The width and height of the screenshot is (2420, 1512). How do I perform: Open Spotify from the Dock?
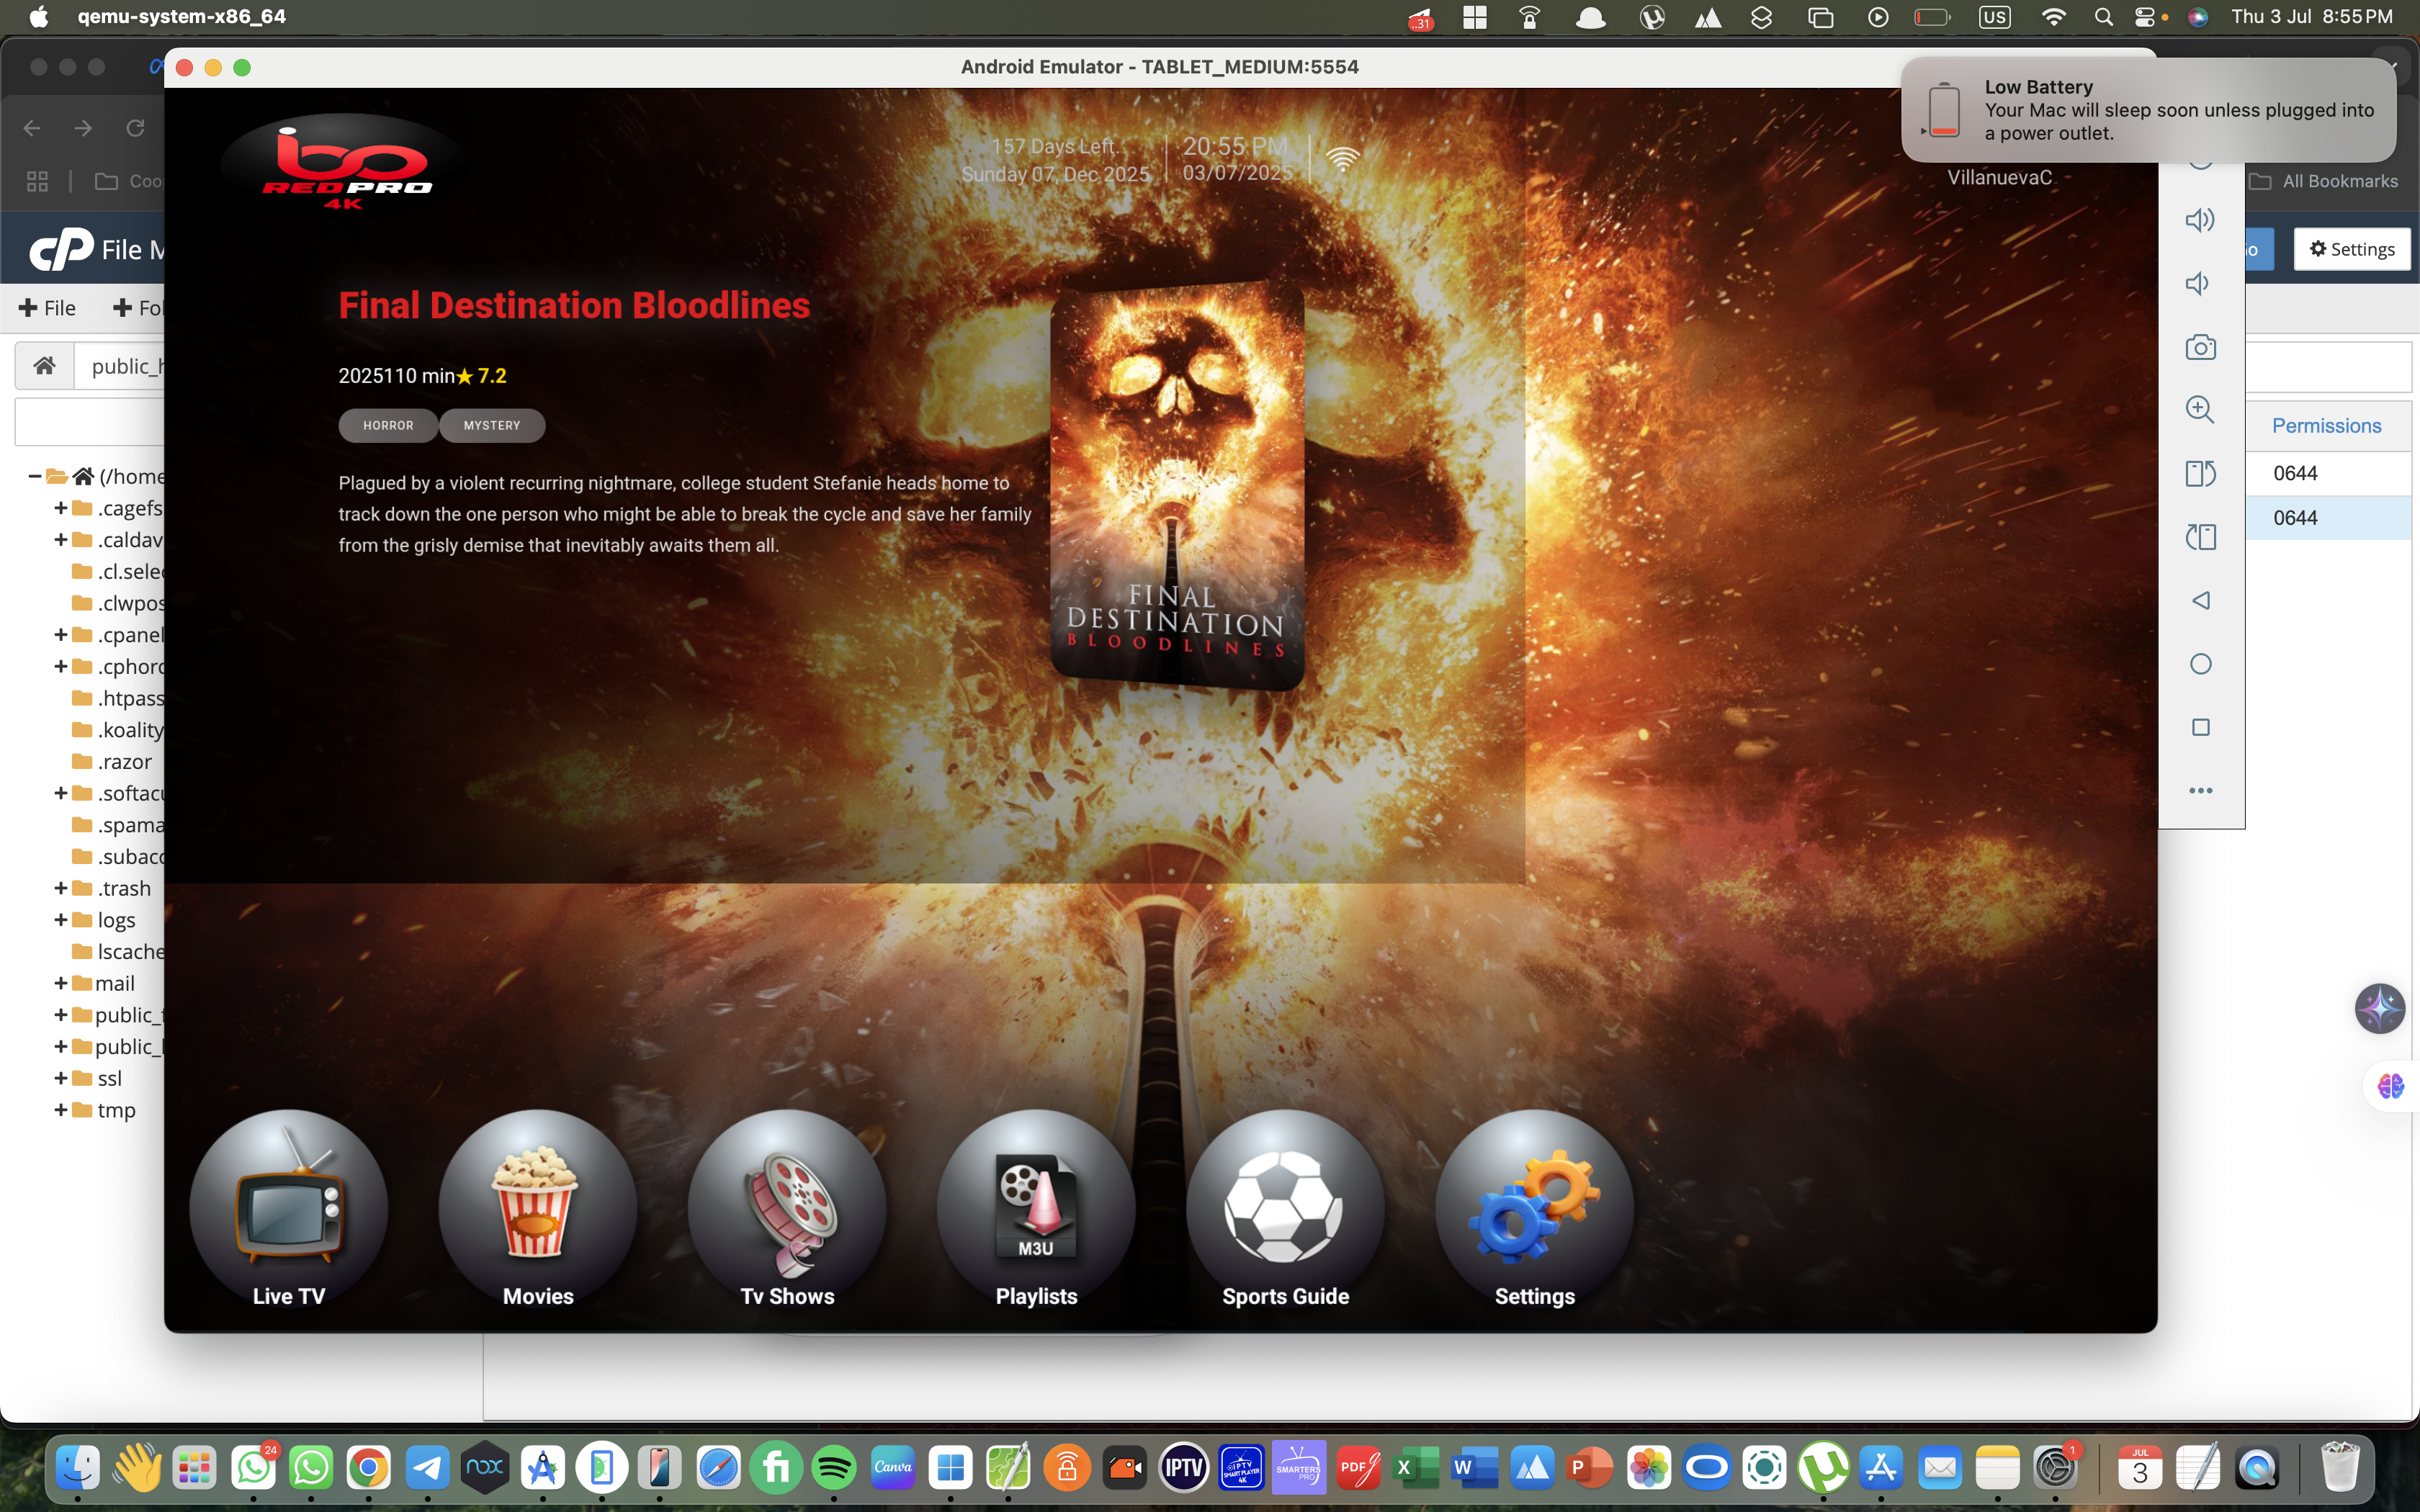834,1468
